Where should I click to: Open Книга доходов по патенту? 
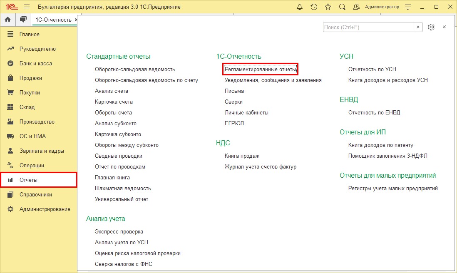(381, 145)
